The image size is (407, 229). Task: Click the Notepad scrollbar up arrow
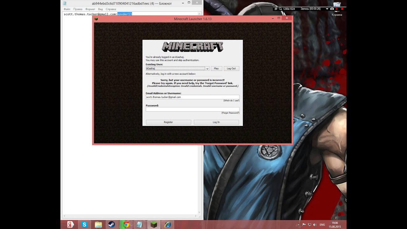(x=200, y=14)
